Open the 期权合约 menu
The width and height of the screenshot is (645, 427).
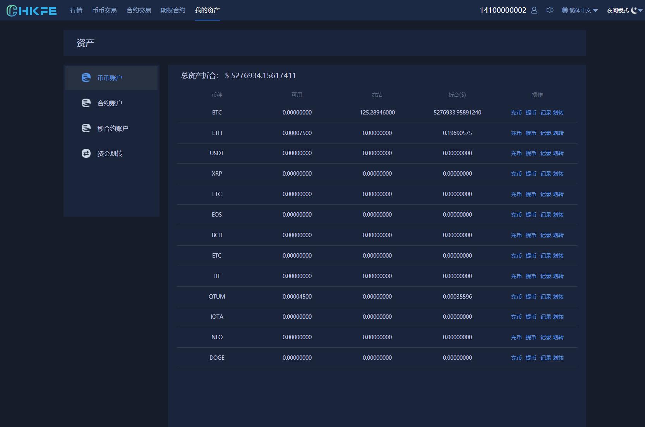(x=173, y=10)
